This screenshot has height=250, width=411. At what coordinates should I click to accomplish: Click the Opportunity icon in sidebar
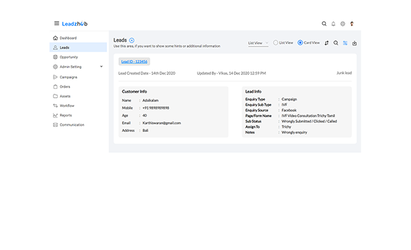pyautogui.click(x=55, y=57)
